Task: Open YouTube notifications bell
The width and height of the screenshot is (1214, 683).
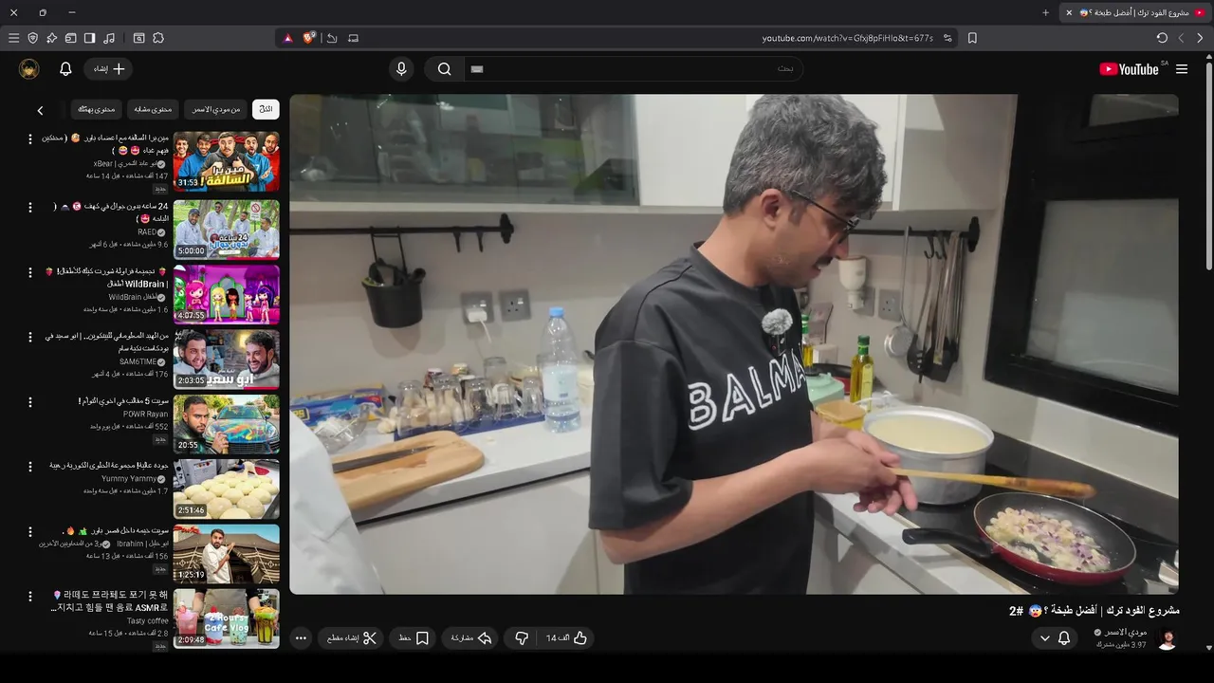Action: click(x=65, y=69)
